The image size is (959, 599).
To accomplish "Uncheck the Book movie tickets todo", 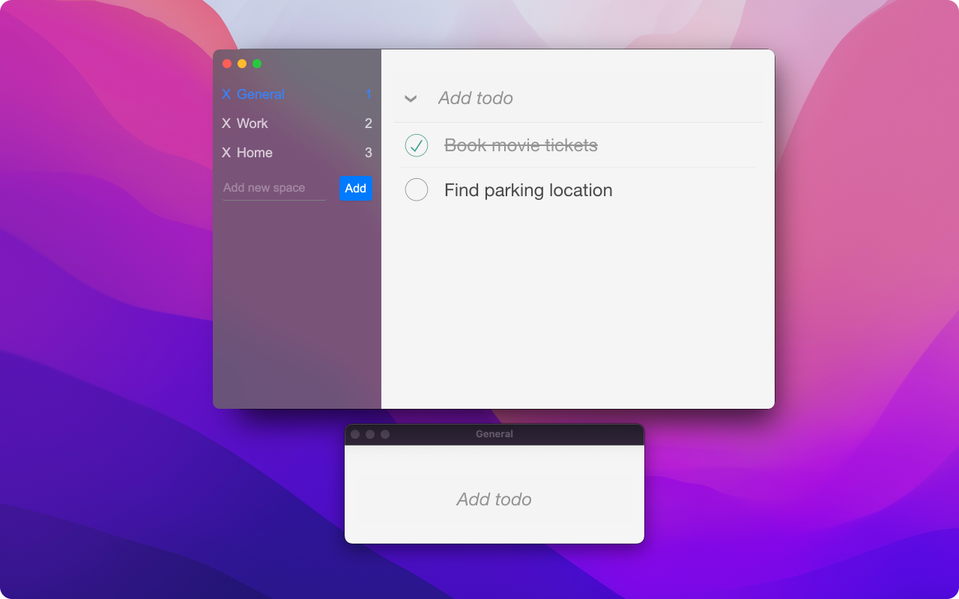I will (x=417, y=145).
